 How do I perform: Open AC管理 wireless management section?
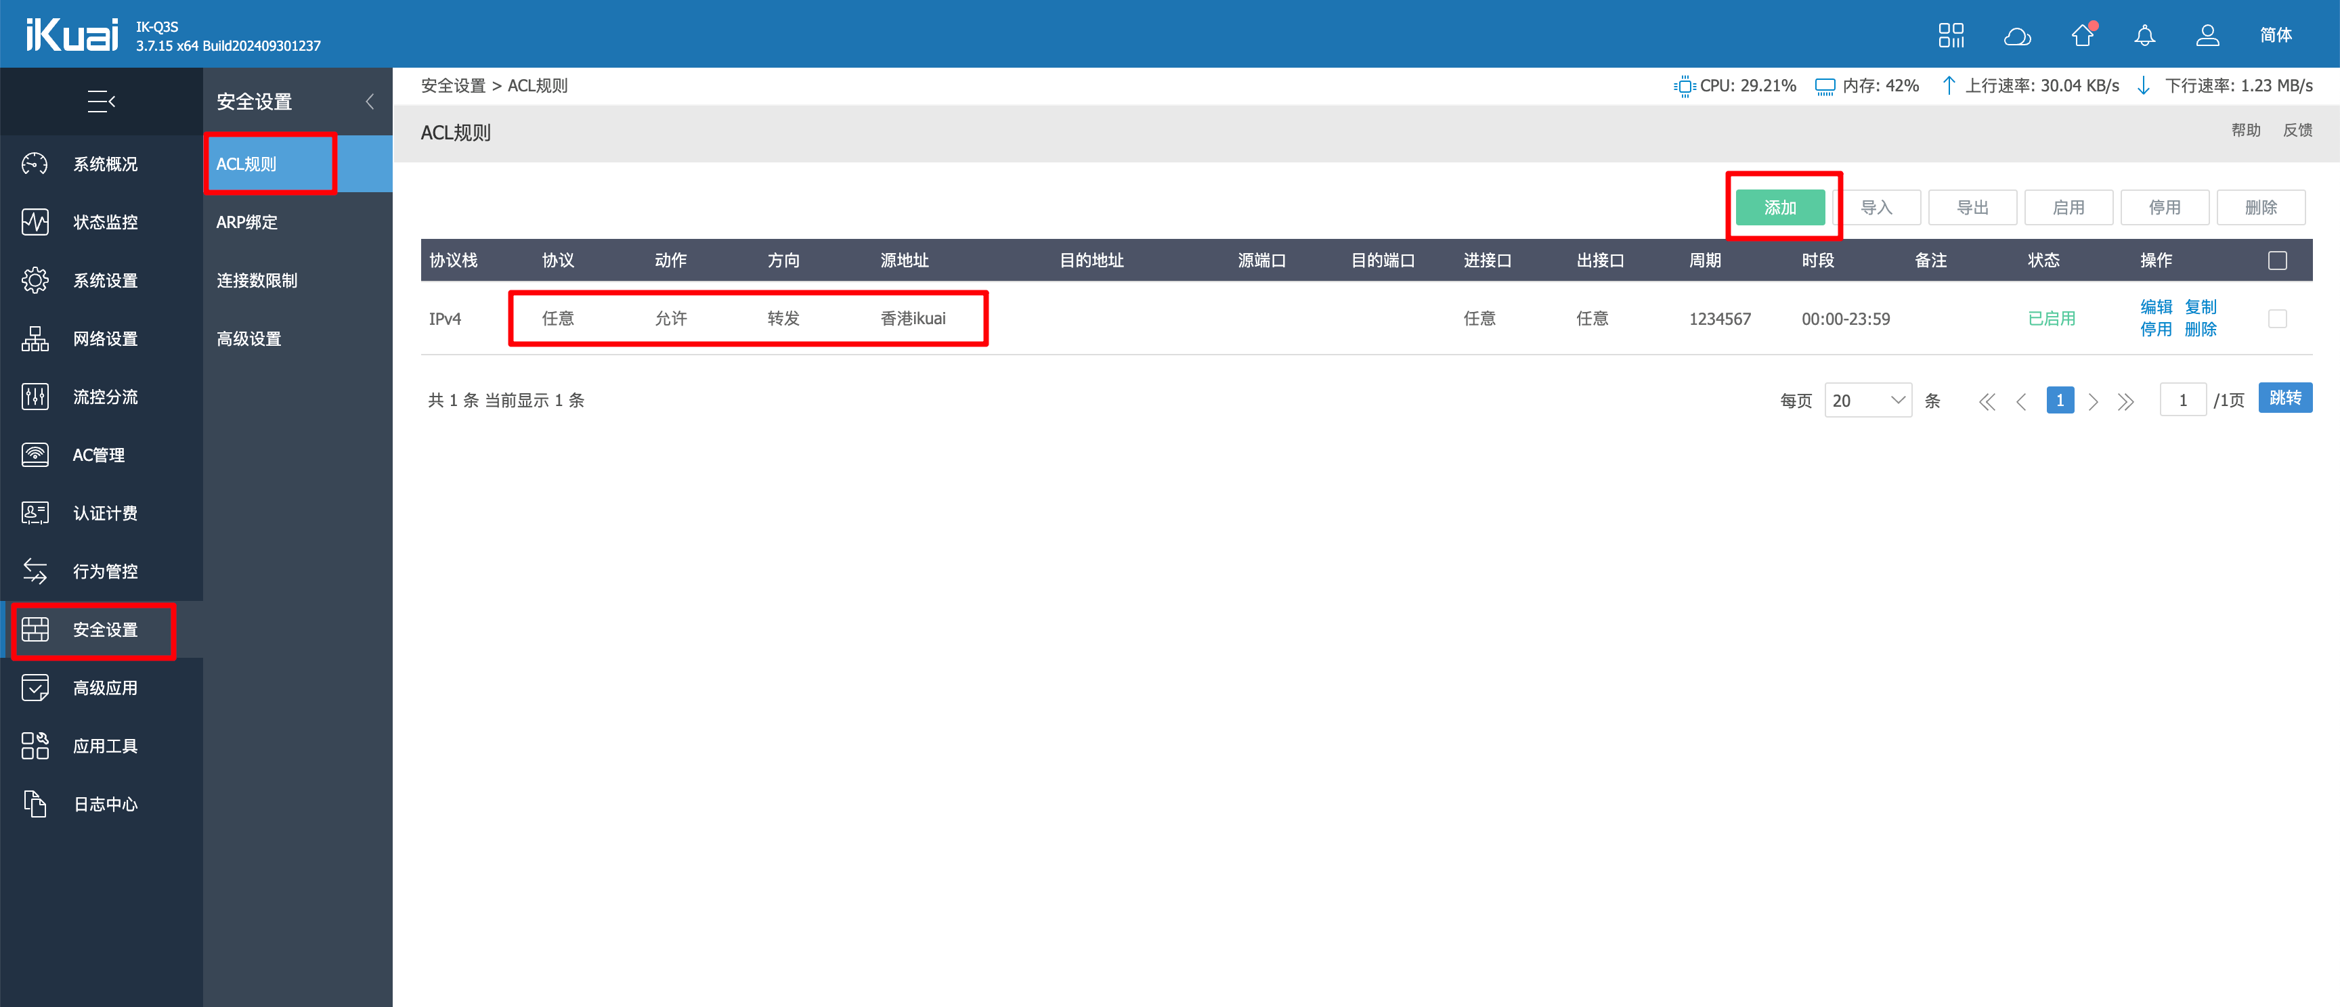(98, 455)
